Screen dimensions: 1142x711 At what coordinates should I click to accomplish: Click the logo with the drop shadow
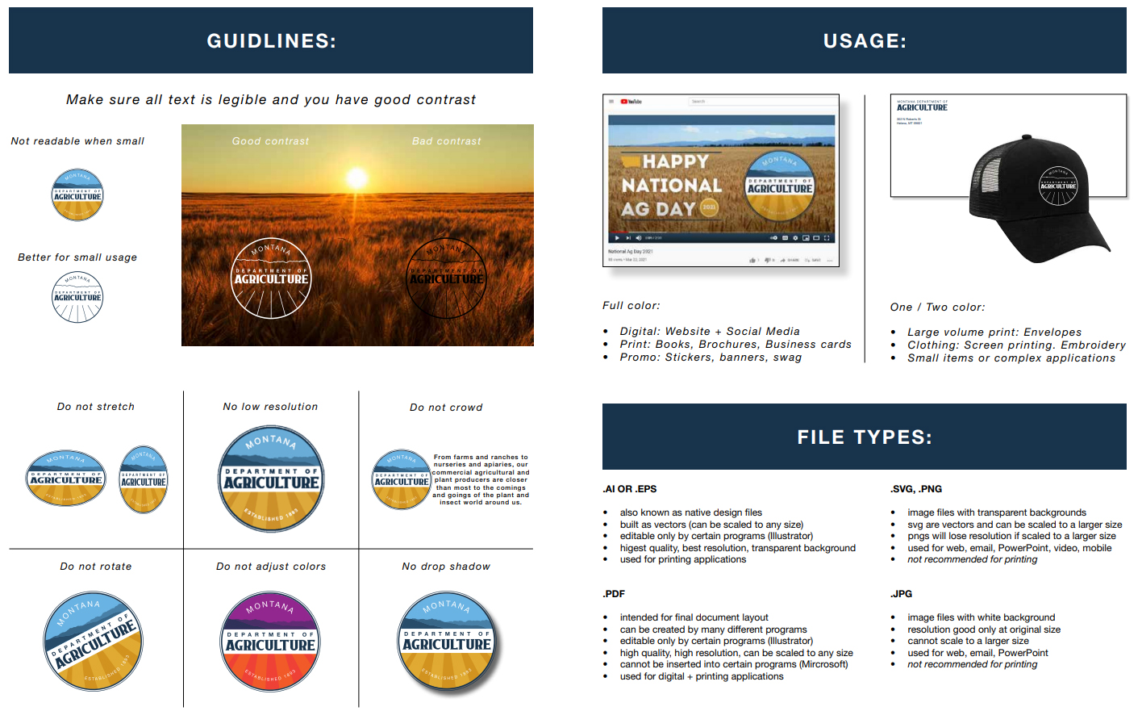coord(447,642)
